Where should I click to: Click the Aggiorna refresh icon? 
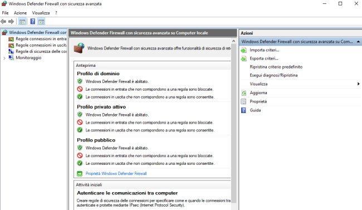click(x=243, y=93)
